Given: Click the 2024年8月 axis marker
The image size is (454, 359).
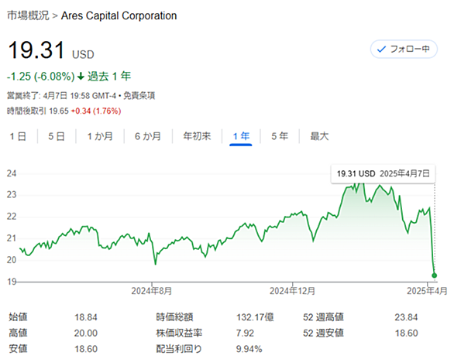Looking at the screenshot, I should point(151,290).
